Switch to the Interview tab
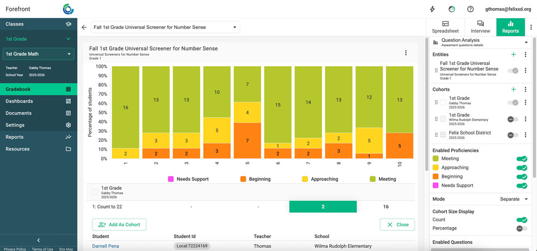This screenshot has width=537, height=251. coord(480,27)
